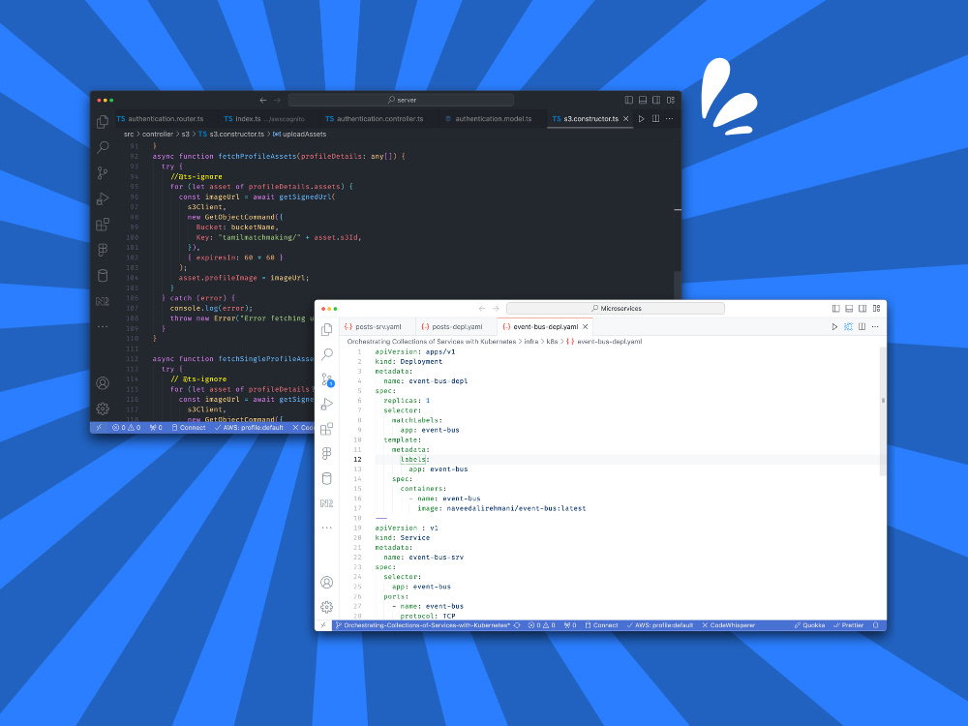Screen dimensions: 968x726
Task: Open Customize Layout in the Microservices window
Action: coord(876,308)
